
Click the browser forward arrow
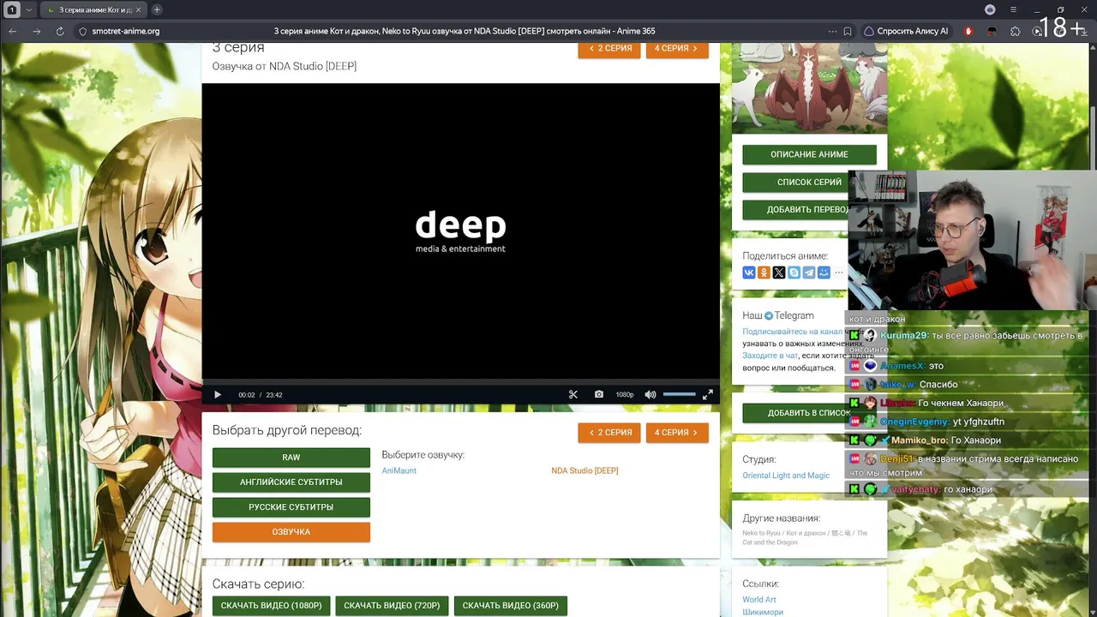tap(36, 31)
